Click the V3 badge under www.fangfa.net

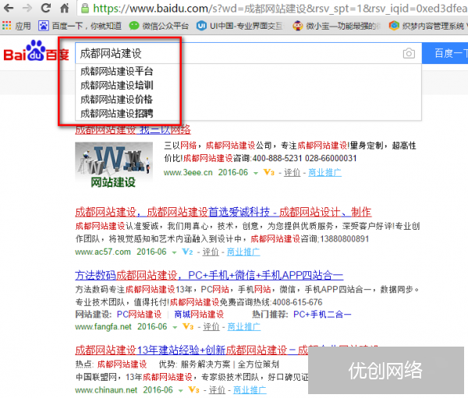click(188, 327)
